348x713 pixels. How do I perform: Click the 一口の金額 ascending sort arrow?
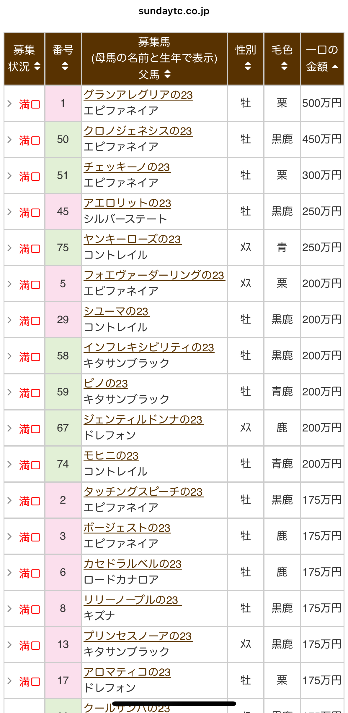coord(335,67)
